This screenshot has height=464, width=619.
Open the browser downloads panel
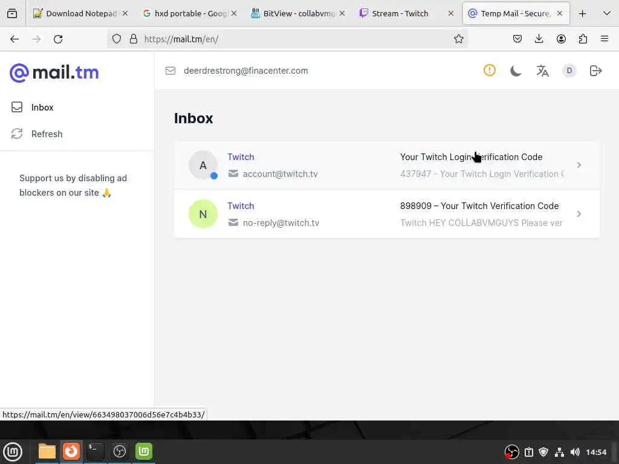[x=539, y=39]
